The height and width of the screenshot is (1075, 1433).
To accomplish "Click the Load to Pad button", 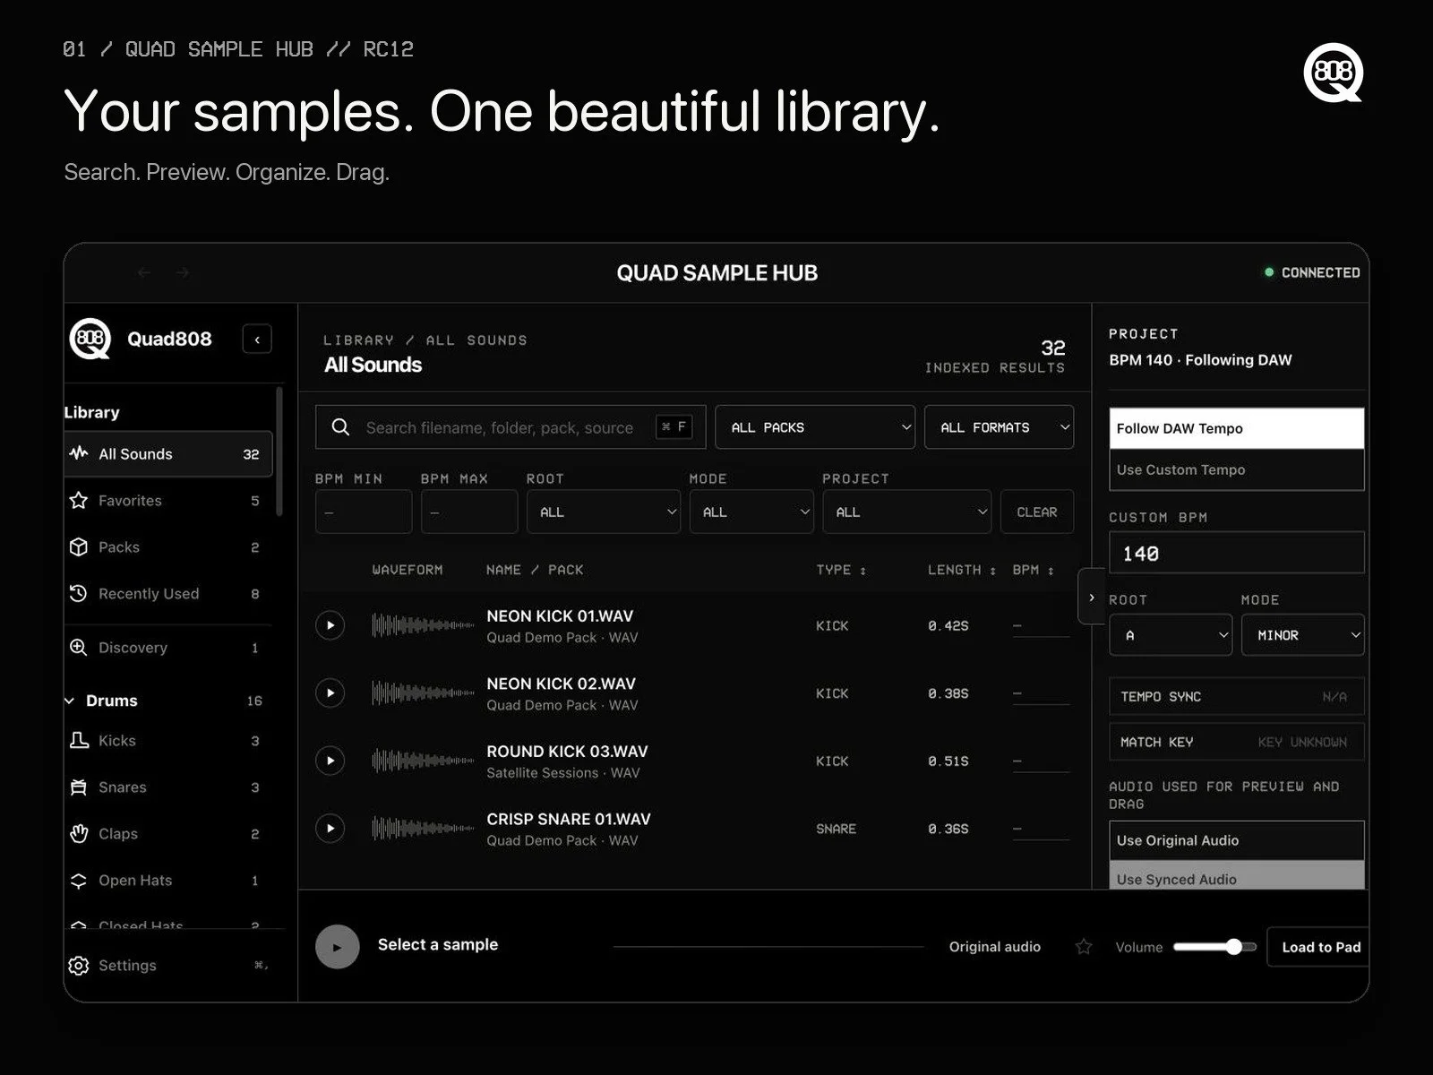I will pyautogui.click(x=1318, y=947).
